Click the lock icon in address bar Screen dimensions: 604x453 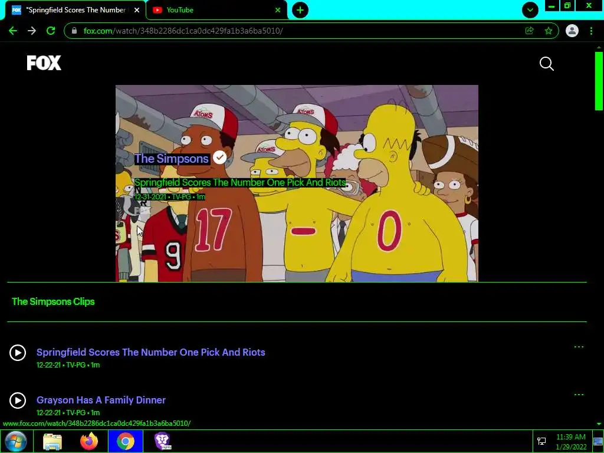[74, 31]
